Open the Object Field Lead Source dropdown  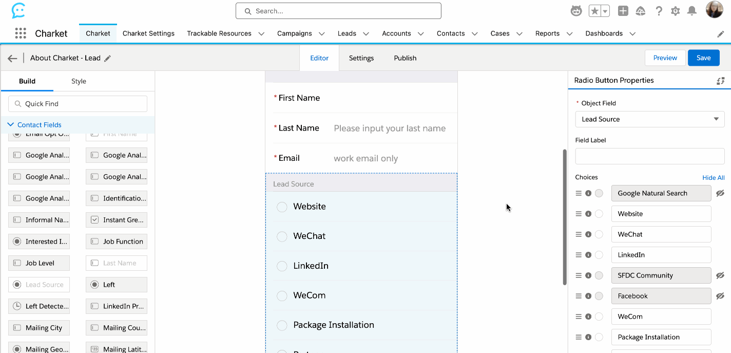tap(650, 119)
